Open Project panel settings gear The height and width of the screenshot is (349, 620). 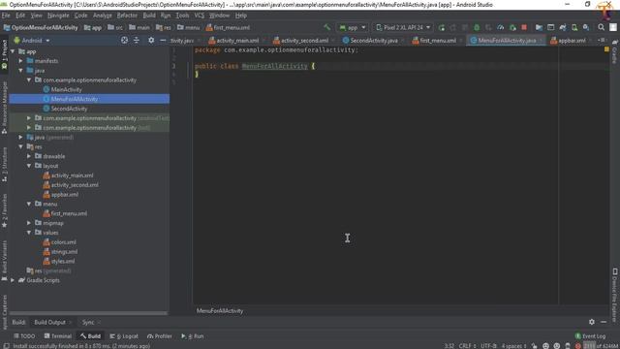151,40
